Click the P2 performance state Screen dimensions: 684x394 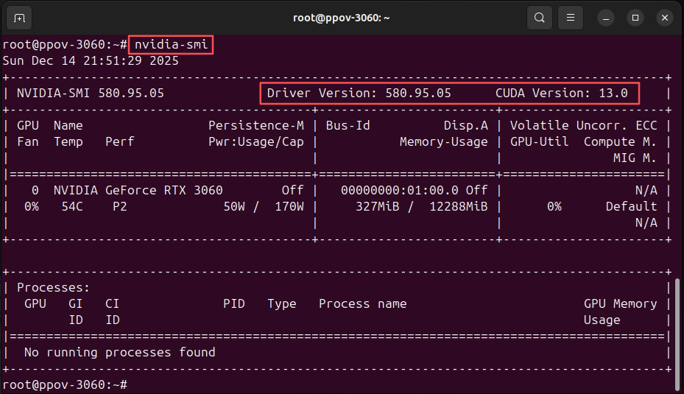tap(120, 206)
